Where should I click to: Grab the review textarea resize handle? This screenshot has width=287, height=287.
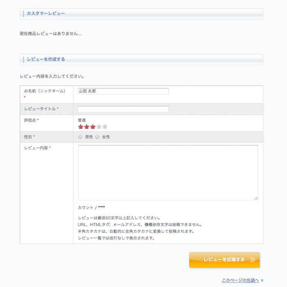[256, 198]
